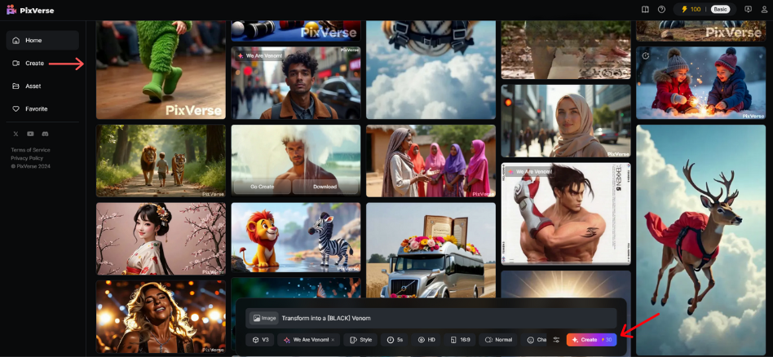Open the X social media link
Viewport: 773px width, 357px height.
pyautogui.click(x=15, y=134)
